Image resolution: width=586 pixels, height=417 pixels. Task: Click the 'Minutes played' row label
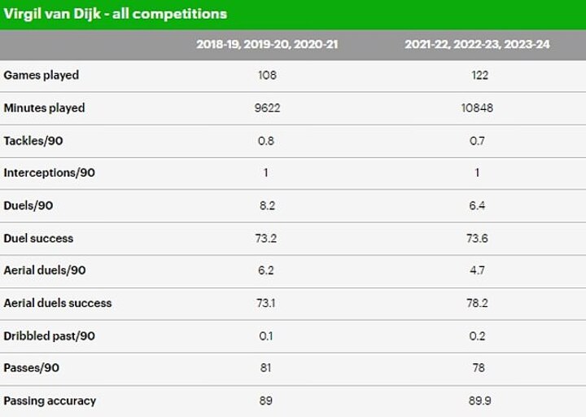(44, 108)
